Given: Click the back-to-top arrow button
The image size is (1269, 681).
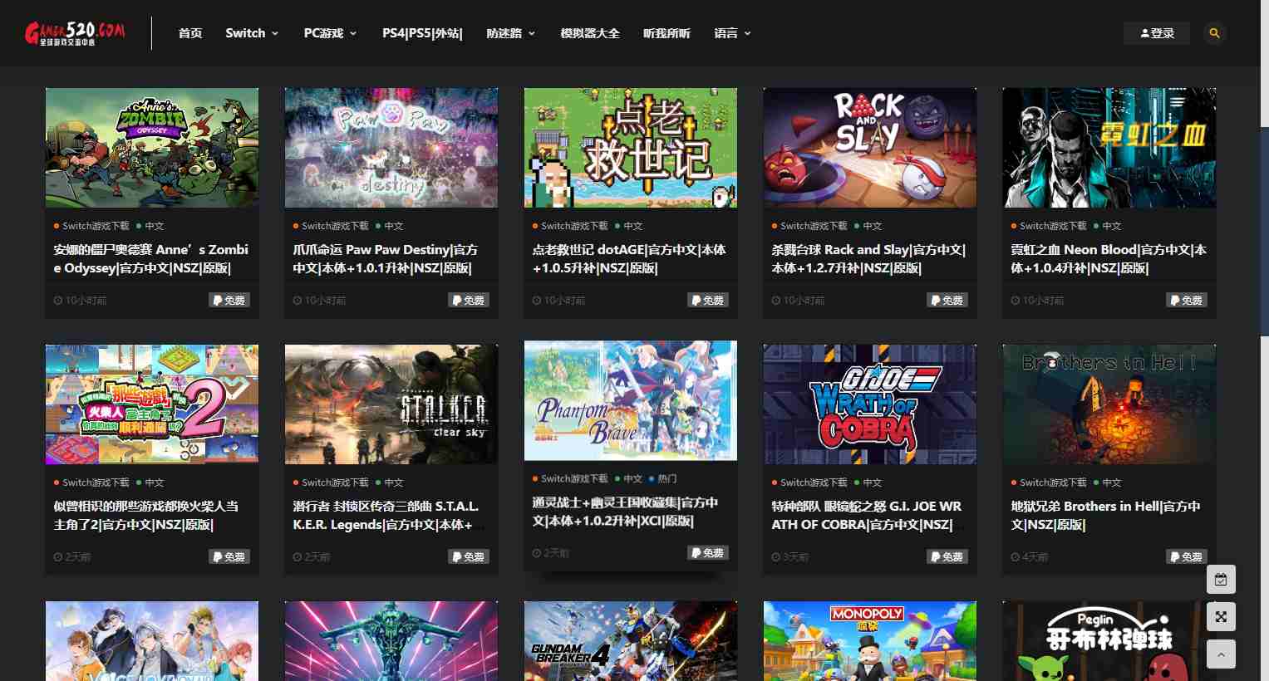Looking at the screenshot, I should pos(1221,654).
